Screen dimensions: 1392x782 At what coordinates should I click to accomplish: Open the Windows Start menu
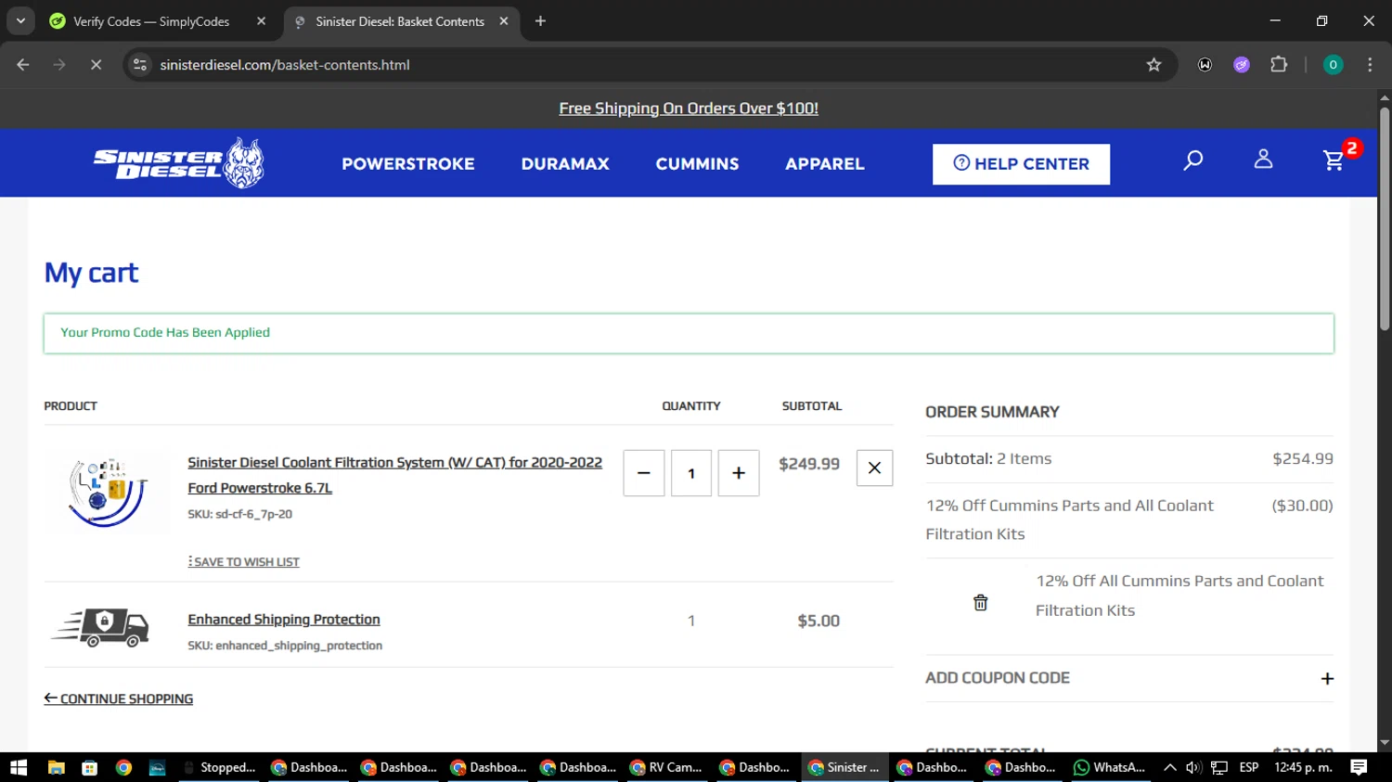19,767
